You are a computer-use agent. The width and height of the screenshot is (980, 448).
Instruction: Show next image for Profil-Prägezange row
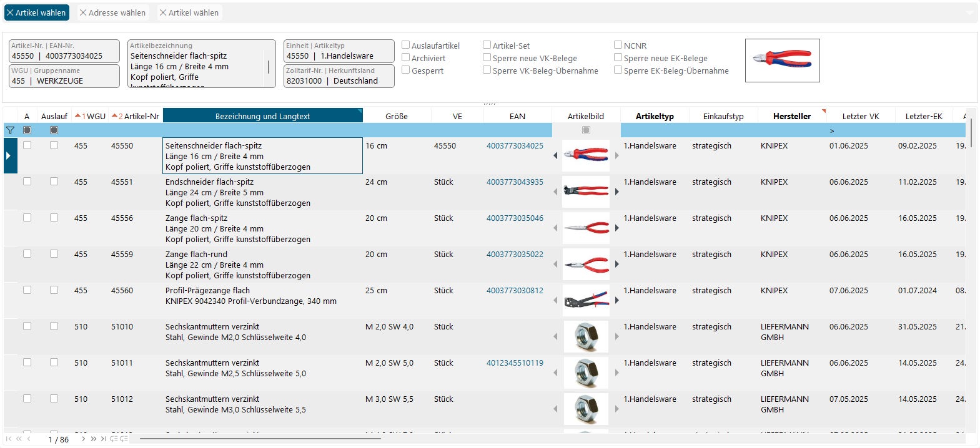pos(616,300)
